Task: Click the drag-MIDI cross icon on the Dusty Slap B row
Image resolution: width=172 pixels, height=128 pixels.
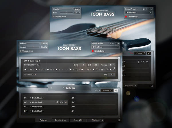Action: [57, 102]
